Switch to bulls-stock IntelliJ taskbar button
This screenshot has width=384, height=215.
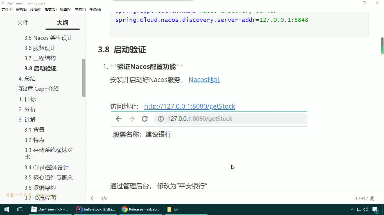[96, 209]
